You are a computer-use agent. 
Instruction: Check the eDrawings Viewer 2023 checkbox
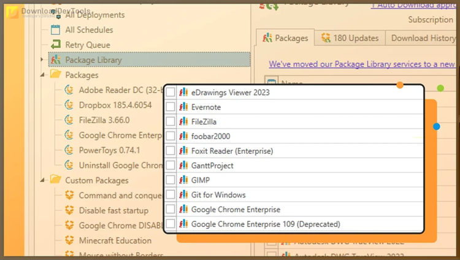coord(171,92)
